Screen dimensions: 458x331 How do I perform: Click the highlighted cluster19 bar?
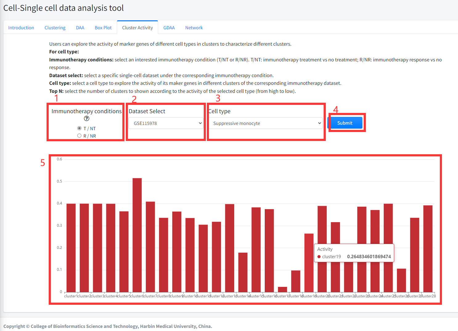click(309, 262)
